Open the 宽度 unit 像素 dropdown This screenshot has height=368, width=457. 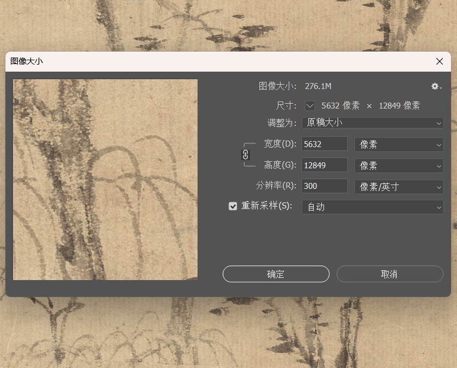tap(399, 144)
